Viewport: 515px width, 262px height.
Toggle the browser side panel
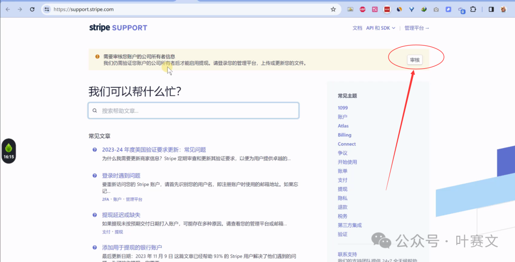tap(491, 9)
